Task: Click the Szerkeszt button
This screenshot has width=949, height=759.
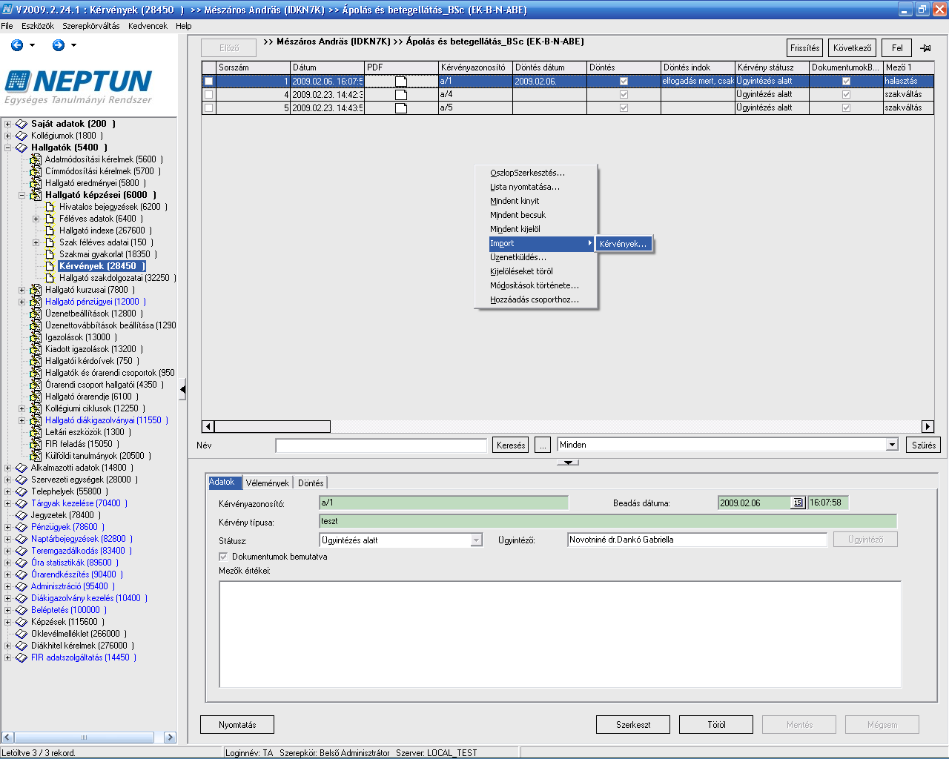Action: click(633, 725)
